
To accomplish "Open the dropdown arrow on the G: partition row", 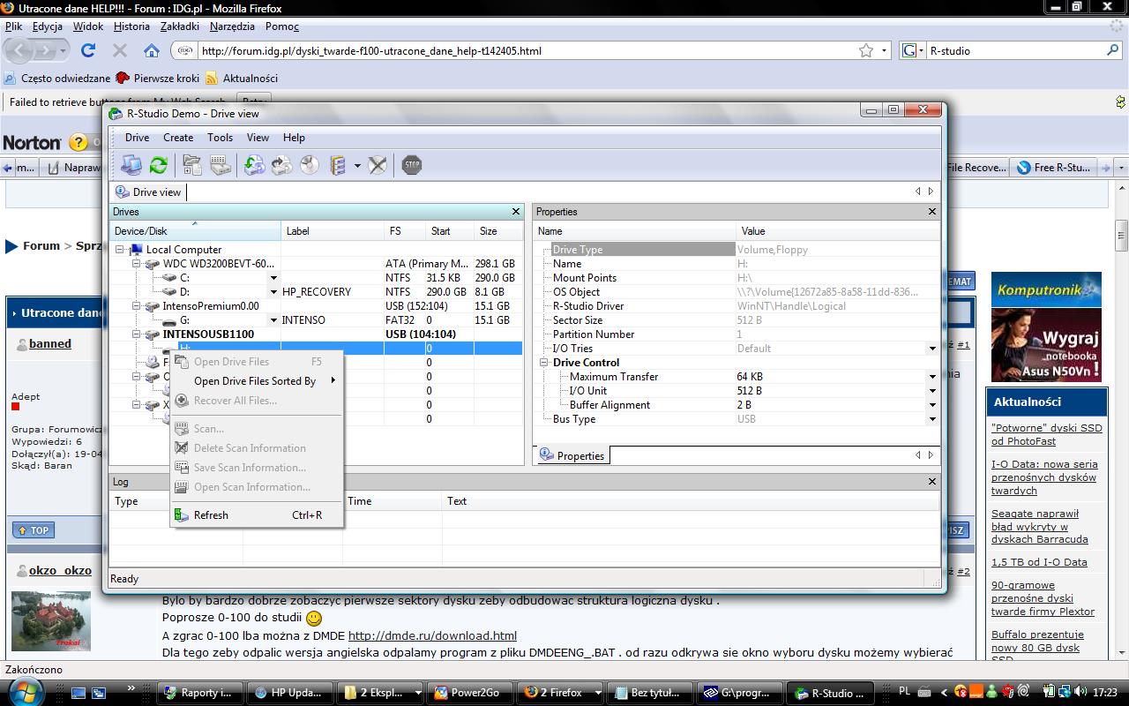I will [273, 320].
